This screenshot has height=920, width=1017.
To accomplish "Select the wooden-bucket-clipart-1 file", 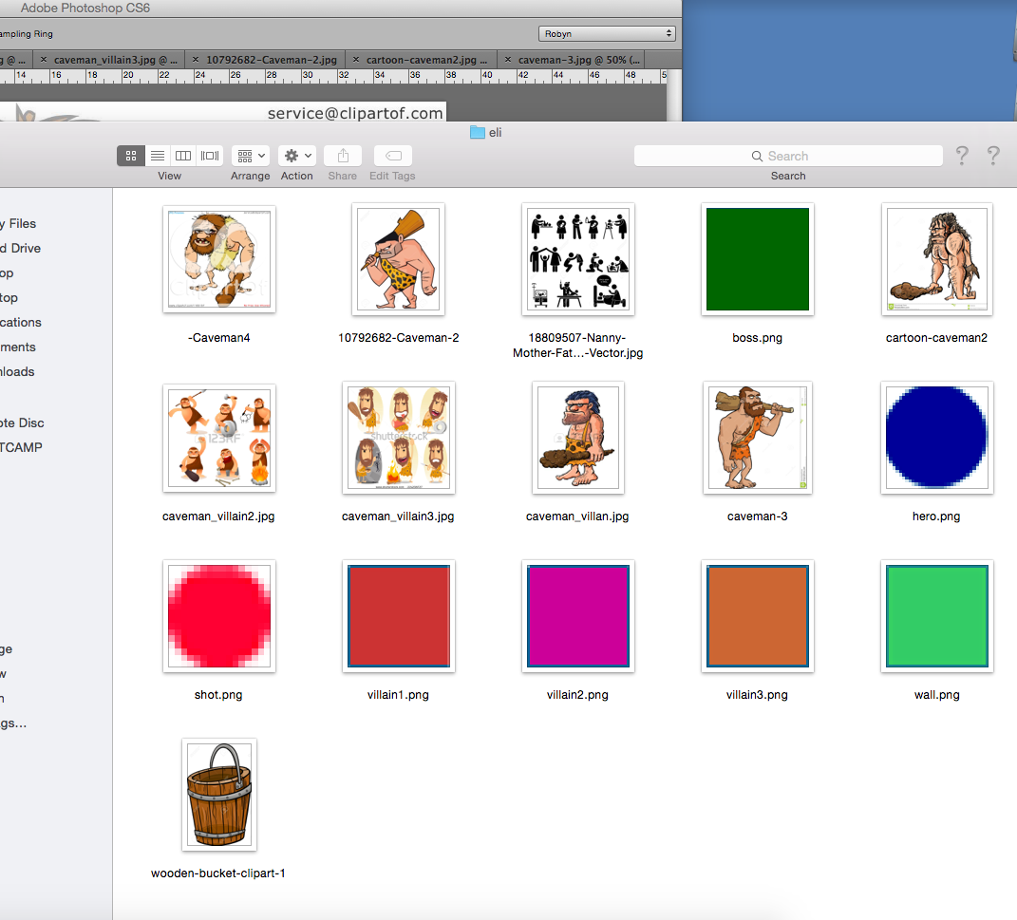I will (x=219, y=795).
